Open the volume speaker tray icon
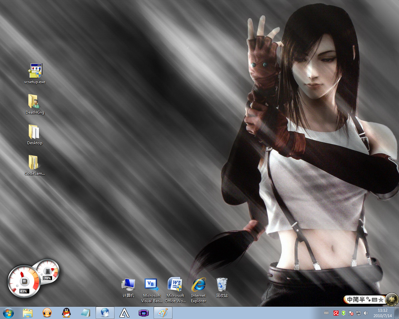399x319 pixels. tap(366, 313)
